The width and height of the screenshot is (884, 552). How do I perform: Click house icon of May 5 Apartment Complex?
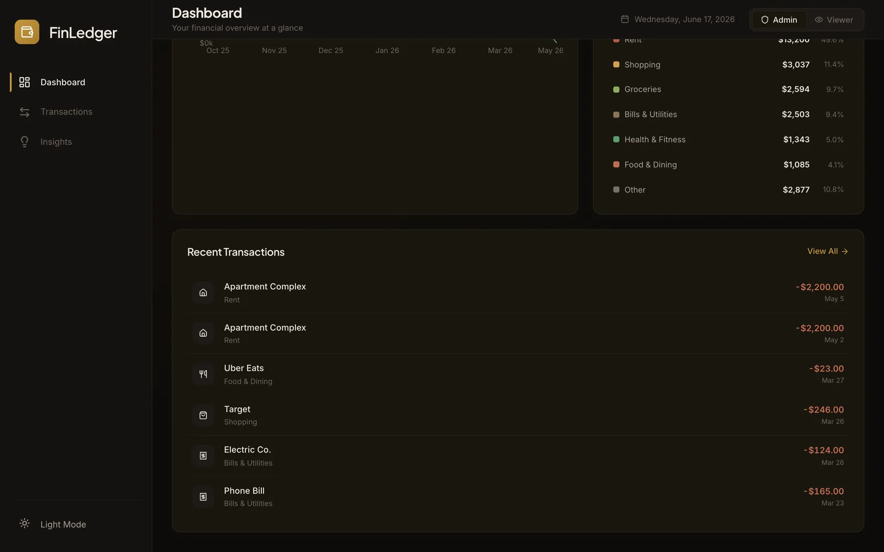[203, 293]
